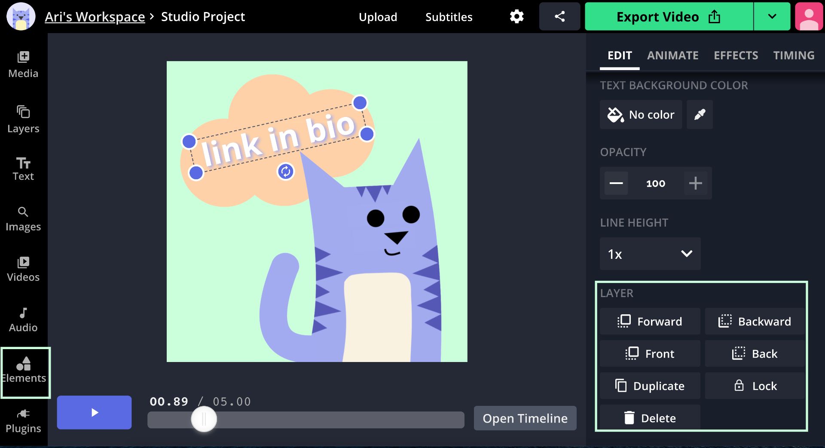This screenshot has height=448, width=825.
Task: Select the Text tool in sidebar
Action: click(23, 169)
